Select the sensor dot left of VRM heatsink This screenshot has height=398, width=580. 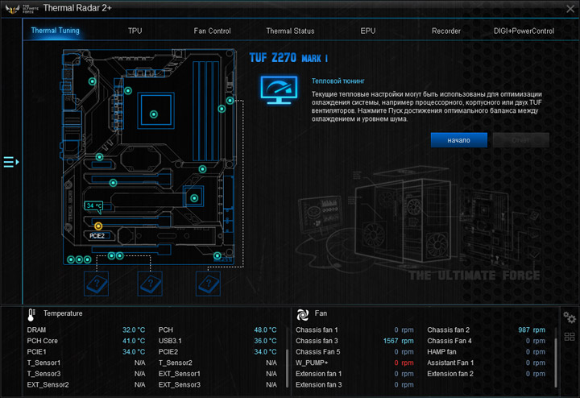tap(93, 81)
